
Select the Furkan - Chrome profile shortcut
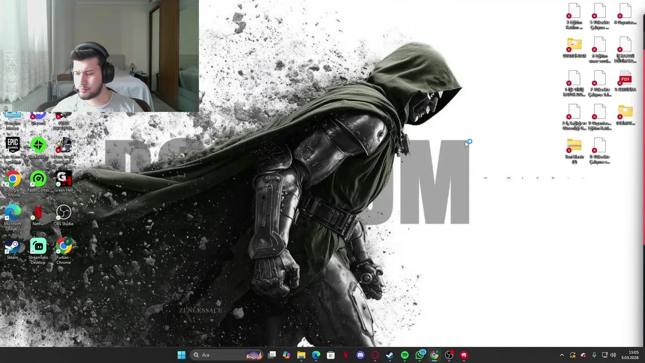point(63,252)
